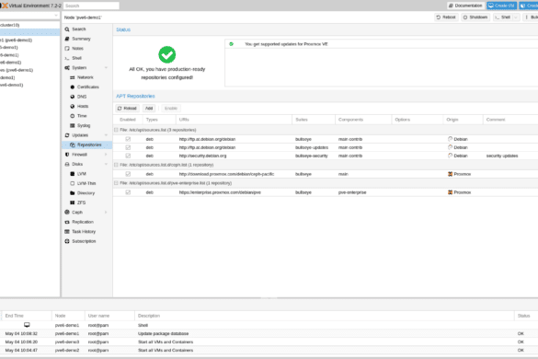
Task: Open the Notes icon in sidebar
Action: (67, 49)
